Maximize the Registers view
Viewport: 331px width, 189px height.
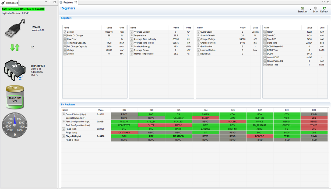328,2
